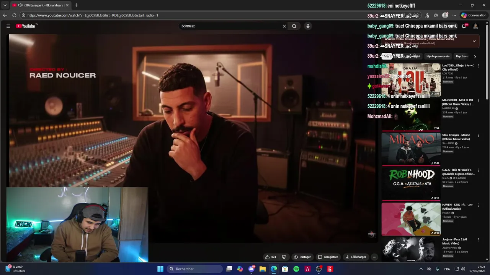Open options menu for Joujma Puta 2 video

click(x=478, y=240)
